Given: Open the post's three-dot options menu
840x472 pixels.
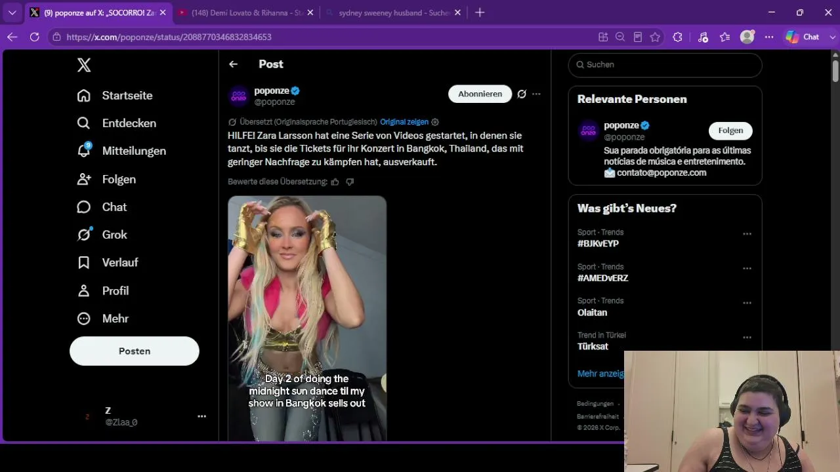Looking at the screenshot, I should pyautogui.click(x=536, y=94).
